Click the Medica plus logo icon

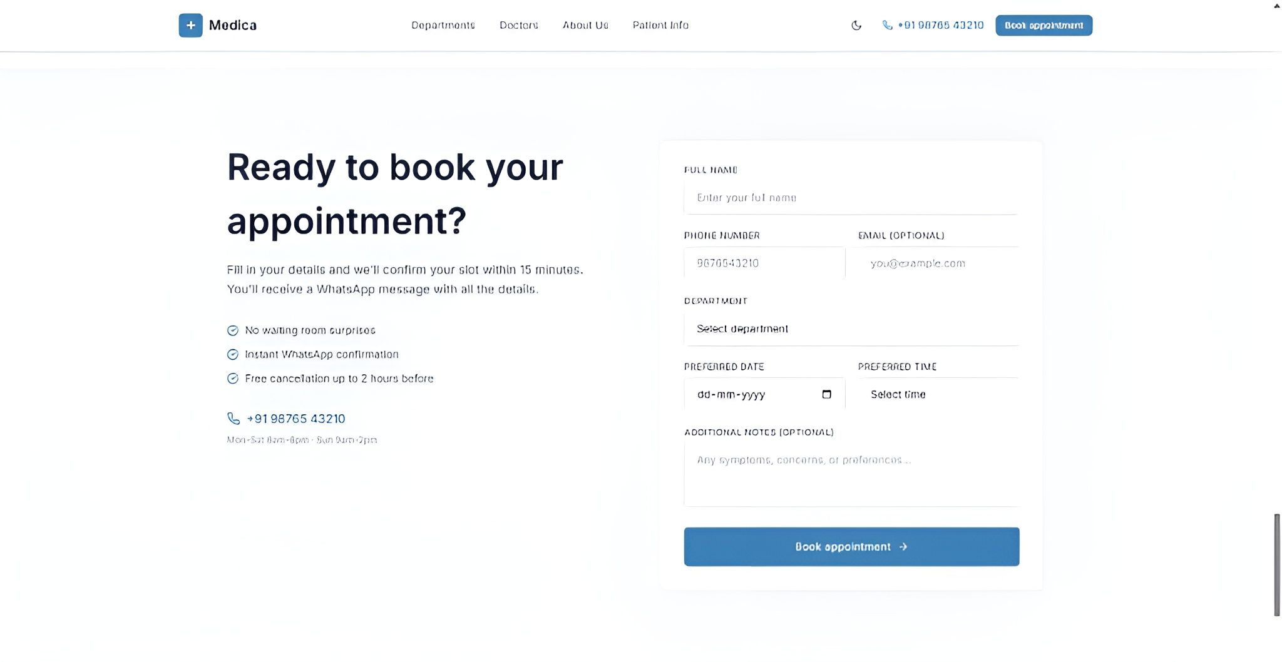coord(190,25)
